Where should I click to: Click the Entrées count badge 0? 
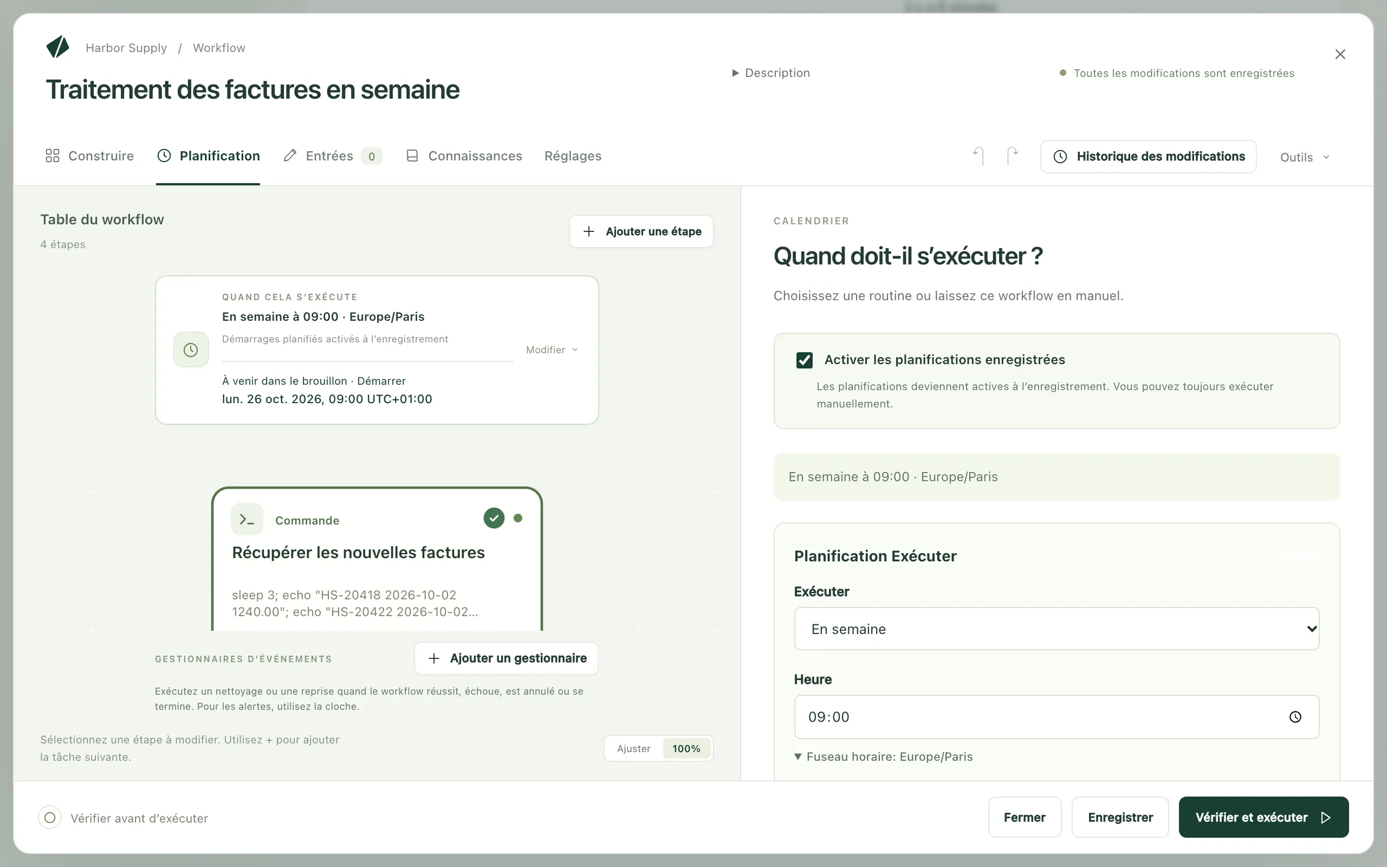[371, 156]
